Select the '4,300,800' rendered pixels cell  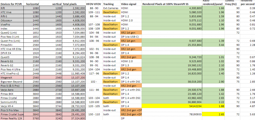pyautogui.click(x=172, y=8)
